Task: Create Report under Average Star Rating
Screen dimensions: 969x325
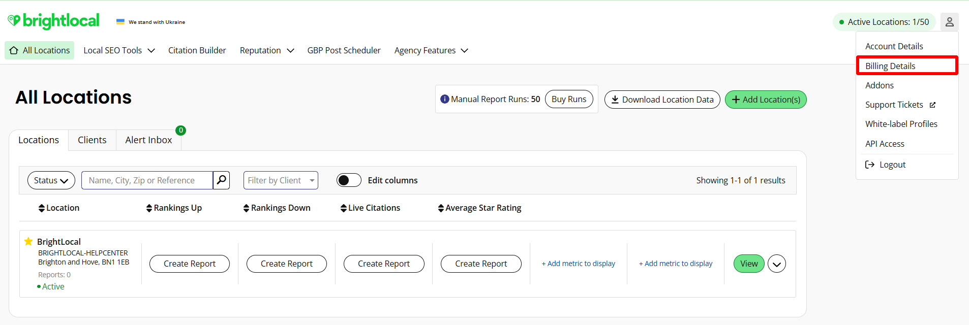Action: [x=481, y=264]
